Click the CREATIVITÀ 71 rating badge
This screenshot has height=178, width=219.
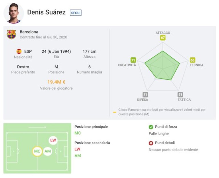(133, 60)
